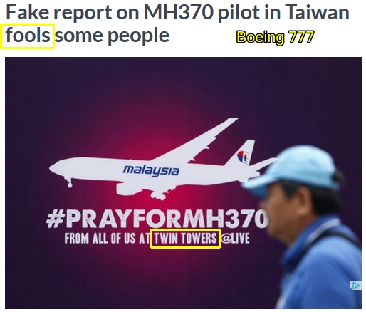366x312 pixels.
Task: Click the word "Taiwan" in the headline
Action: [x=317, y=12]
